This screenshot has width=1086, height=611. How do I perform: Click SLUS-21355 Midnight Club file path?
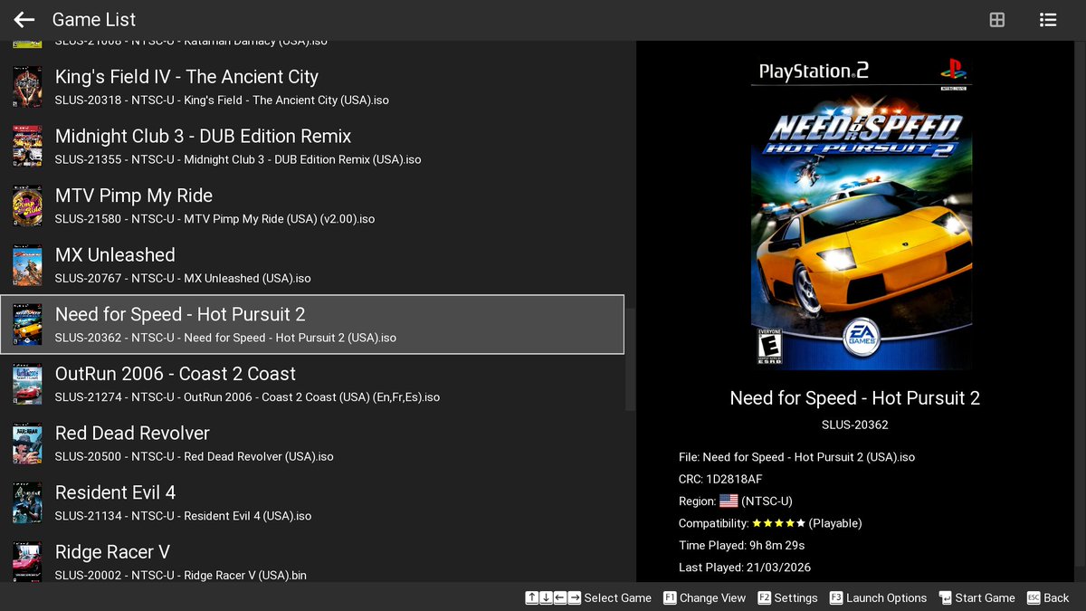238,159
